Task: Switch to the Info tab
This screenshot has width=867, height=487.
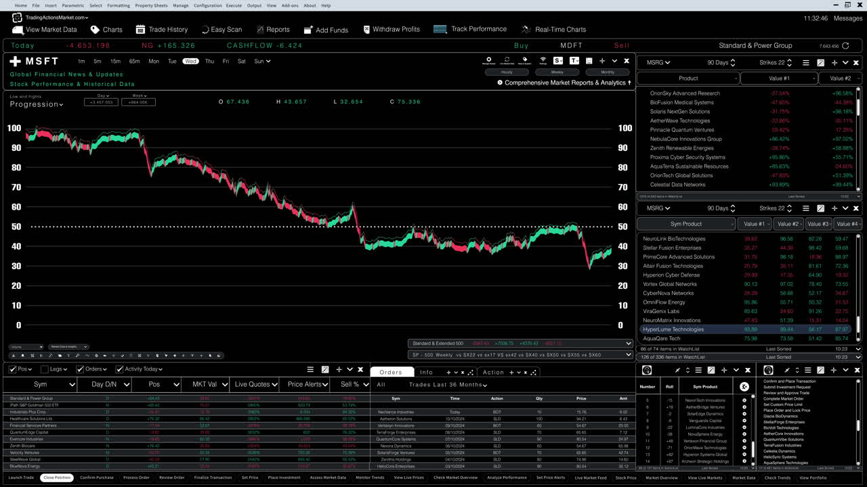Action: pyautogui.click(x=426, y=371)
